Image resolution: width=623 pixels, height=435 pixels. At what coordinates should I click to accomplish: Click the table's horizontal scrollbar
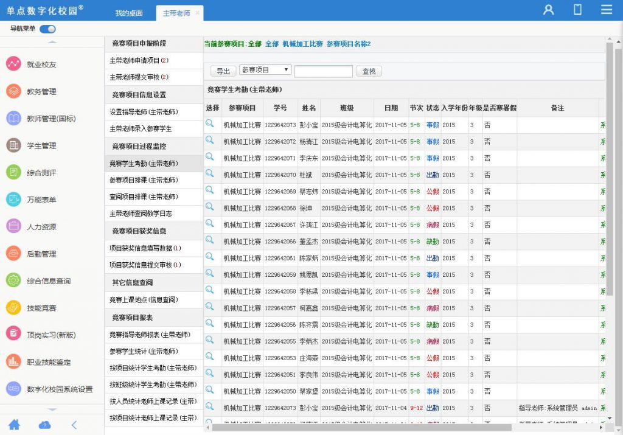[x=361, y=428]
